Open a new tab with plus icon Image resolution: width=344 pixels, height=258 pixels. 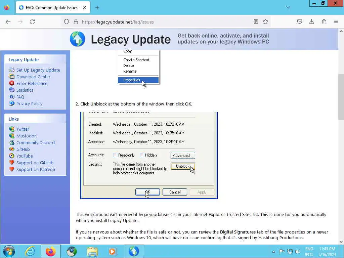pos(97,8)
